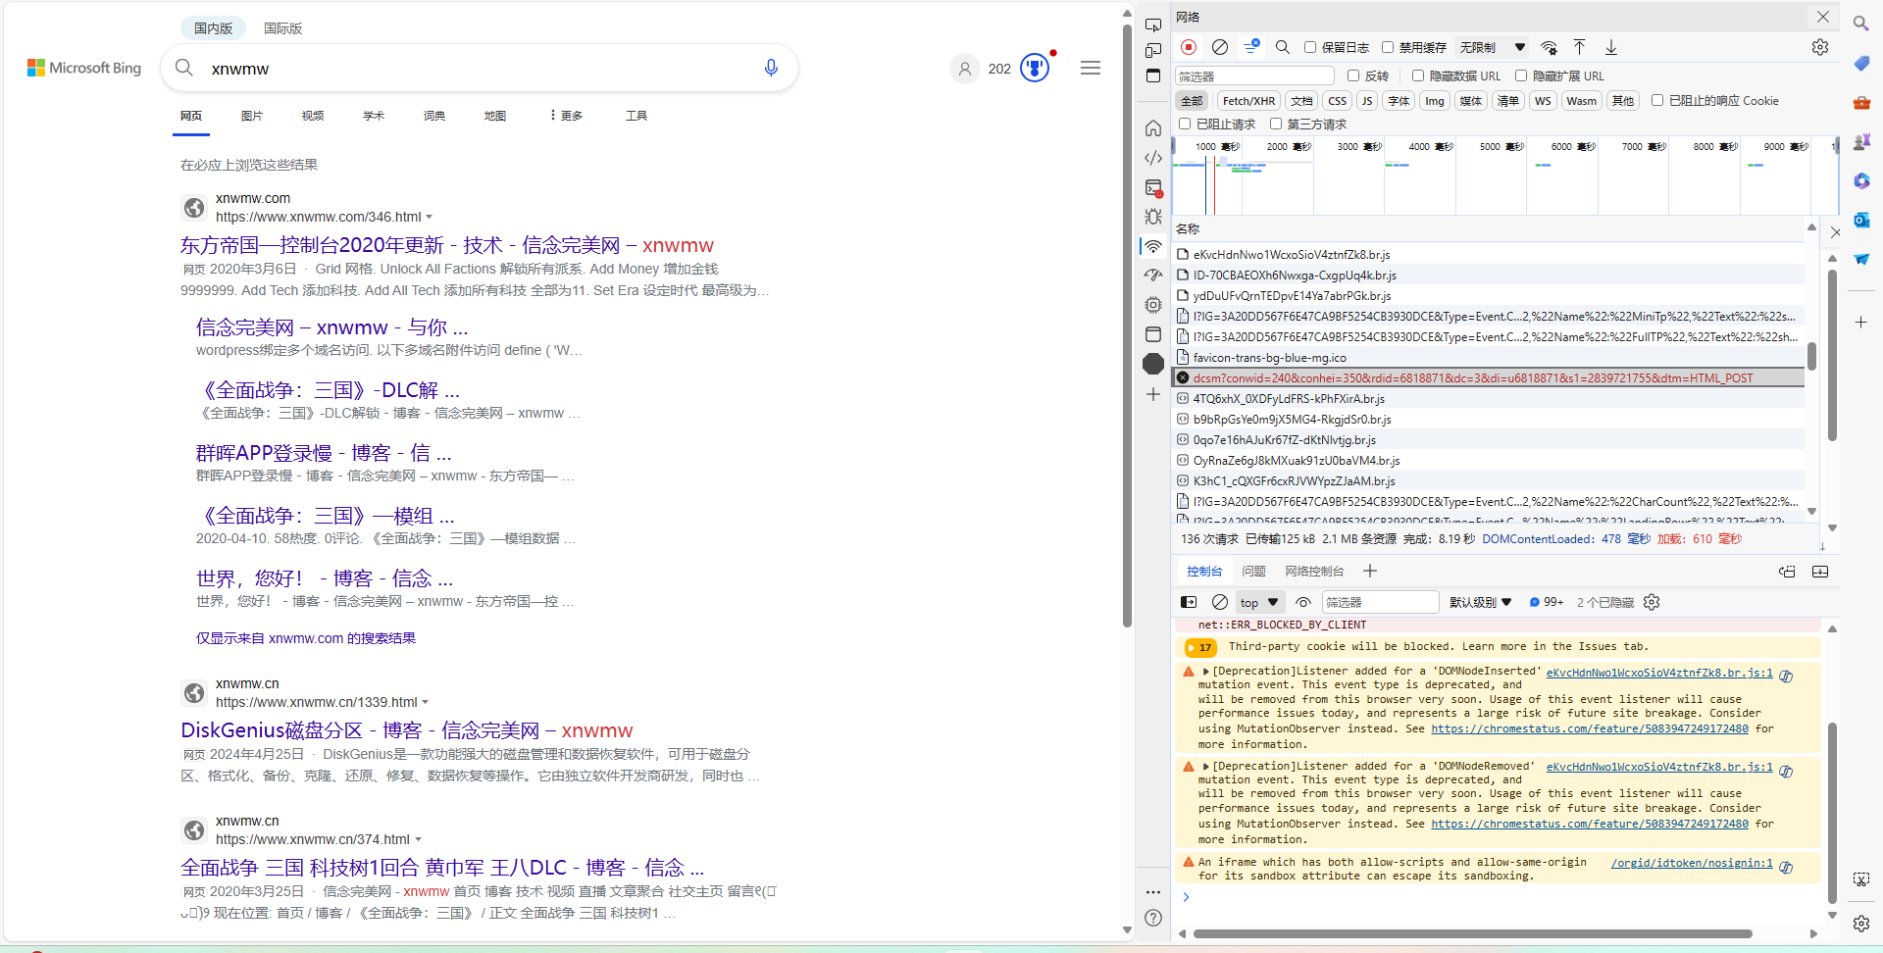The image size is (1883, 953).
Task: Open the Sources bug icon in sidebar
Action: click(1153, 217)
